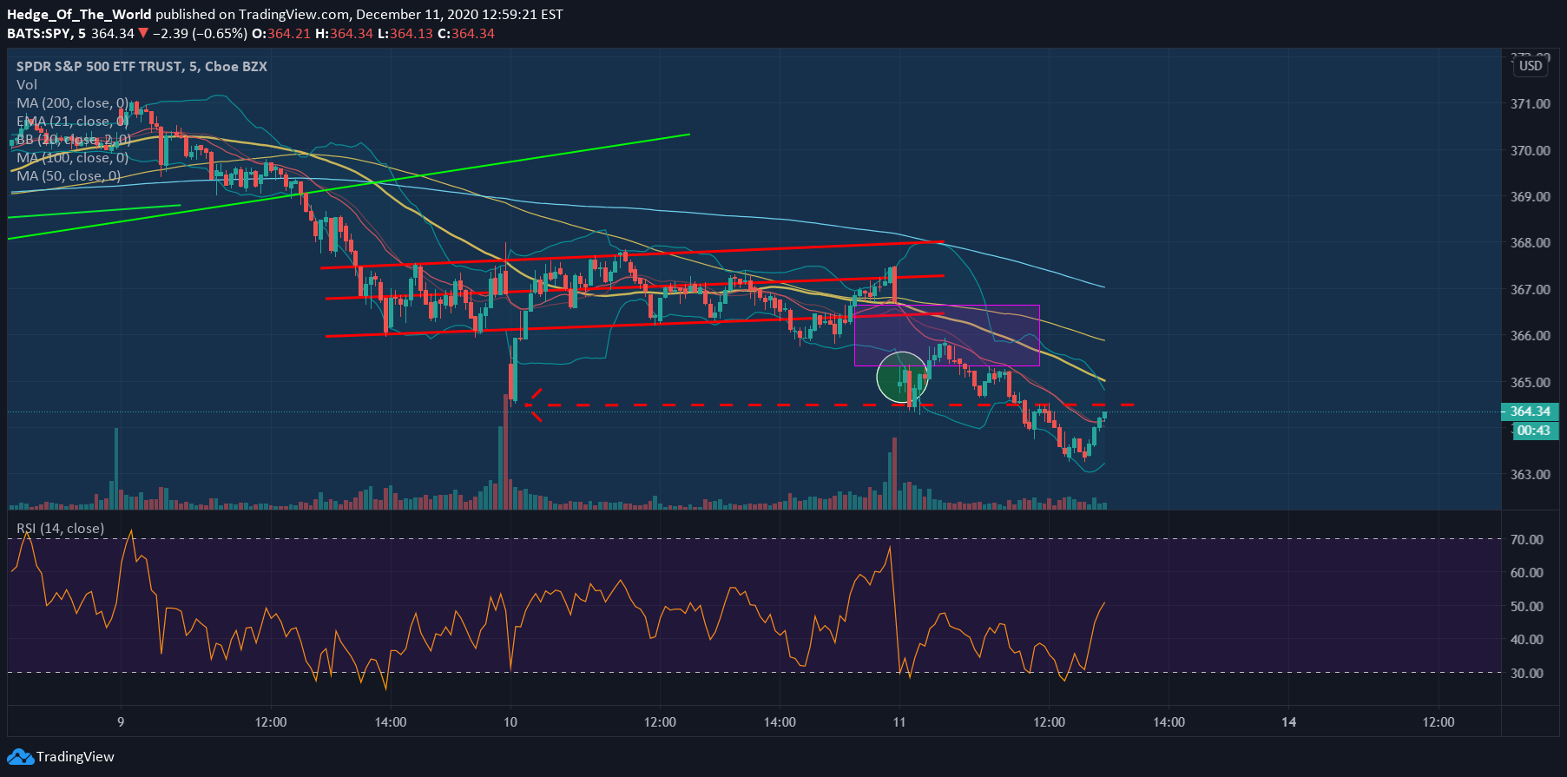This screenshot has height=777, width=1567.
Task: Click the 371.00 price scale label
Action: click(1531, 103)
